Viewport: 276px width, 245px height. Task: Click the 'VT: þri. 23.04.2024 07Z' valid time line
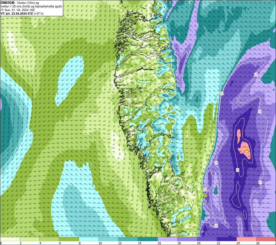pos(17,14)
